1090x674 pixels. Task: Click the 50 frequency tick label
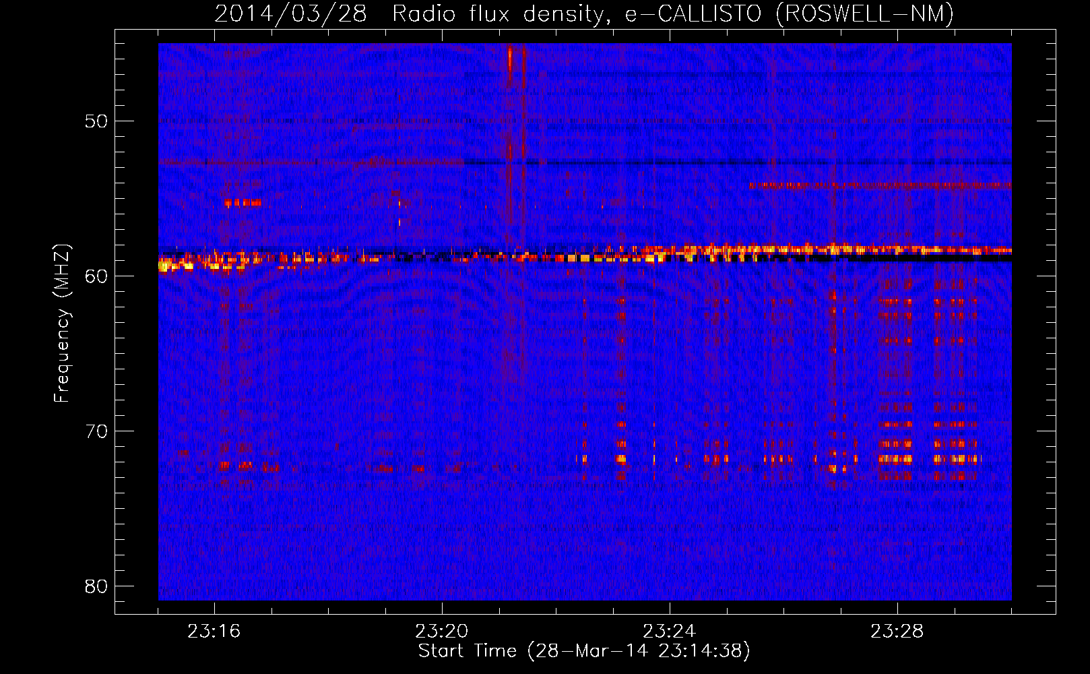(97, 121)
